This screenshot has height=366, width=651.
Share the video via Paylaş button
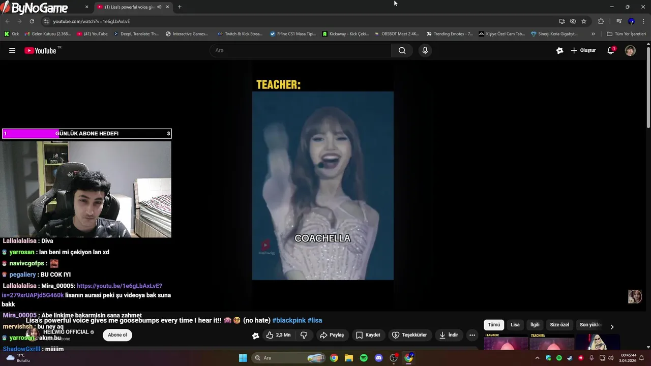point(332,335)
